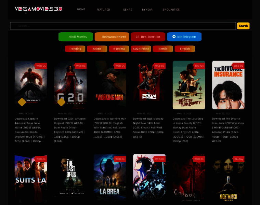Click Blu-Ray badge on Nightwatch poster
The image size is (260, 205).
tap(239, 159)
